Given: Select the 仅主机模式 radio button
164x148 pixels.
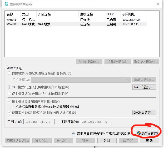Looking at the screenshot, I should (9, 94).
